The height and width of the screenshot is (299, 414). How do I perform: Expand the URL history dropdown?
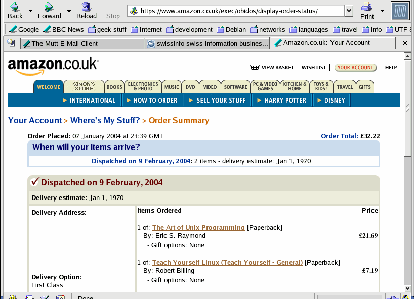point(349,11)
